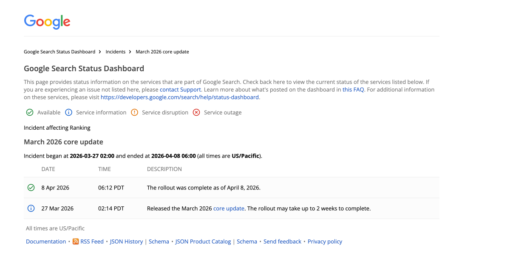
Task: Click the blue Service information legend icon
Action: pos(68,112)
